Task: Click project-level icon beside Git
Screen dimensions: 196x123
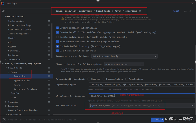Action: coord(49,42)
